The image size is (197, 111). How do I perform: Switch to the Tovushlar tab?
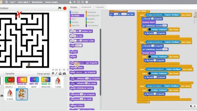100,7
